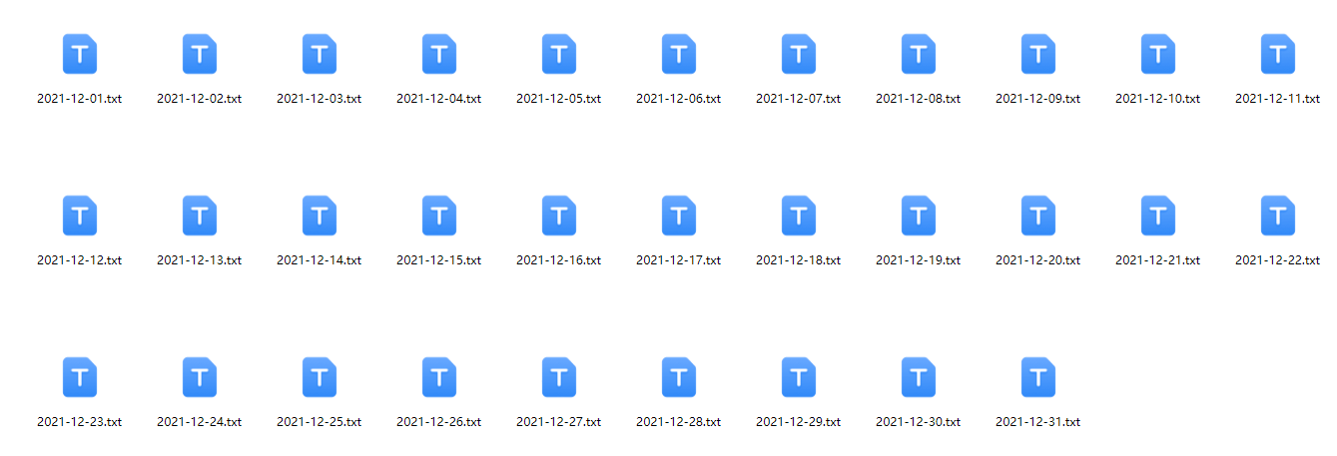Select the 2021-12-07.txt file icon

(798, 54)
